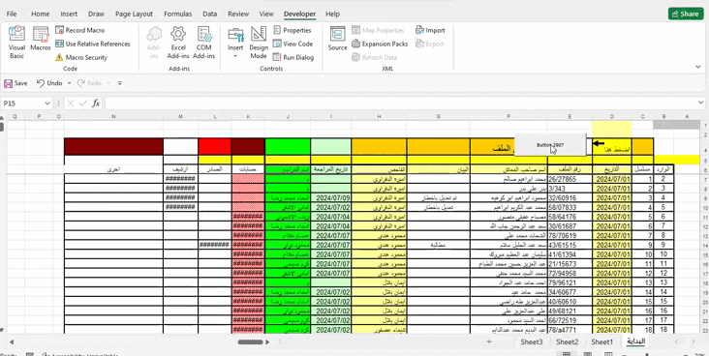Viewport: 709px width, 356px height.
Task: Expand the Undo history arrow
Action: coord(69,83)
